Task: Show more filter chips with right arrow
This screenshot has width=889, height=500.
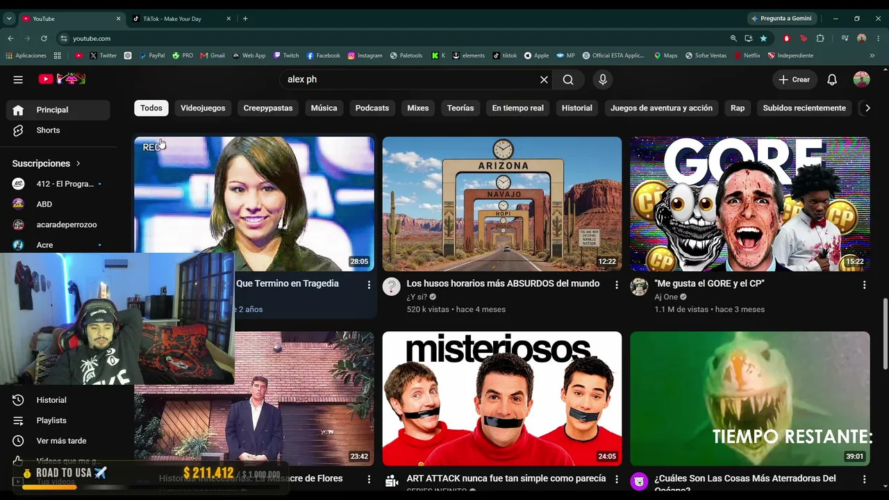Action: pyautogui.click(x=867, y=108)
